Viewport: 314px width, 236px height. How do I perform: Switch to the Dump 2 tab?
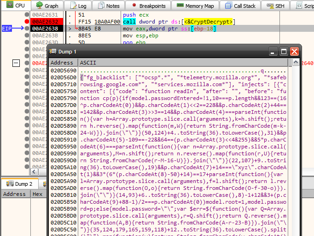20,184
